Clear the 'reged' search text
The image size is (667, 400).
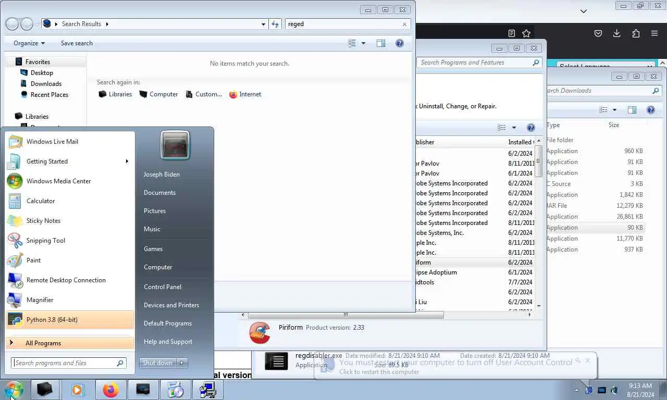[404, 24]
